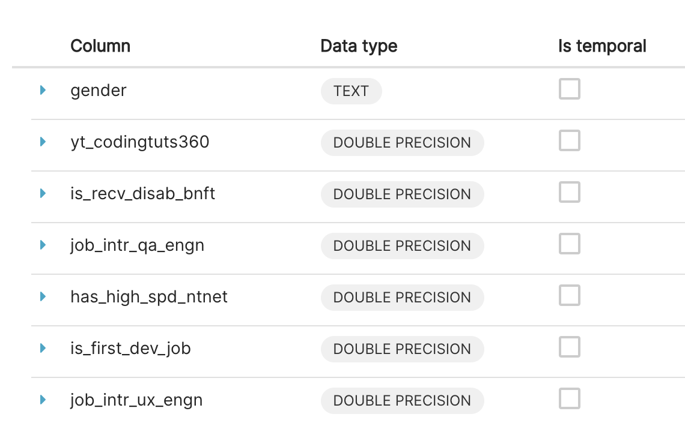Enable Is temporal for gender

[x=568, y=89]
